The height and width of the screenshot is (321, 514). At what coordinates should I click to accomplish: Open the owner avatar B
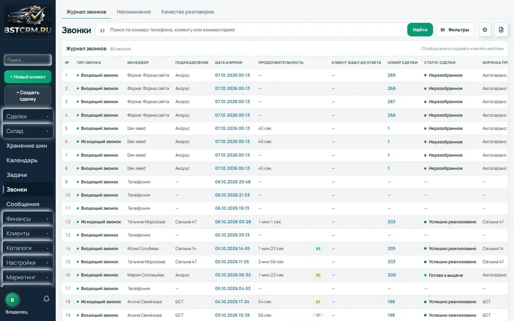click(12, 300)
